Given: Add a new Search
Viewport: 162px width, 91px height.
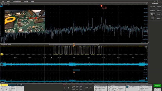Looking at the screenshot, I should [159, 10].
